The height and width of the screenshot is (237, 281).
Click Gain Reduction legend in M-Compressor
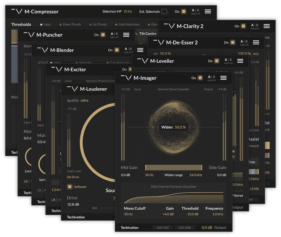point(127,24)
